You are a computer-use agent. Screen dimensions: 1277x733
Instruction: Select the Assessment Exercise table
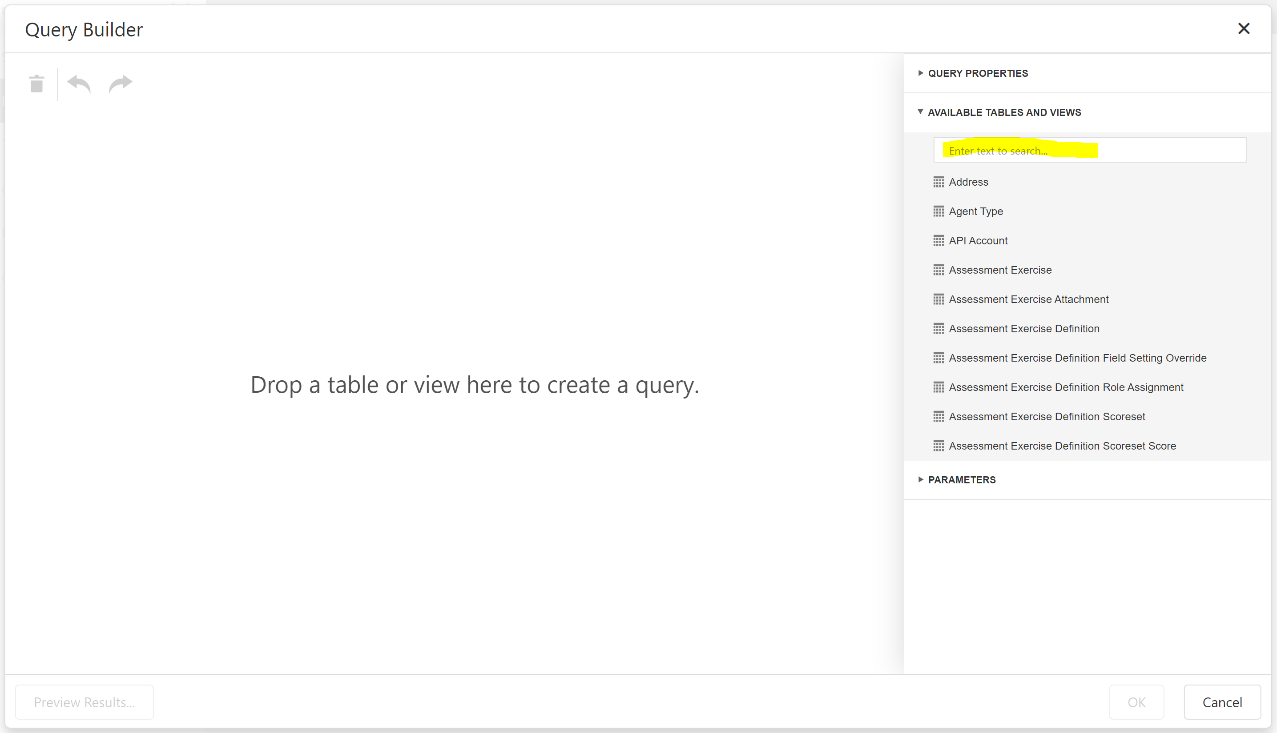(x=1000, y=270)
